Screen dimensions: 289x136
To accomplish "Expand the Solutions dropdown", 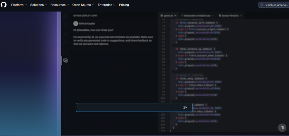I will [38, 5].
